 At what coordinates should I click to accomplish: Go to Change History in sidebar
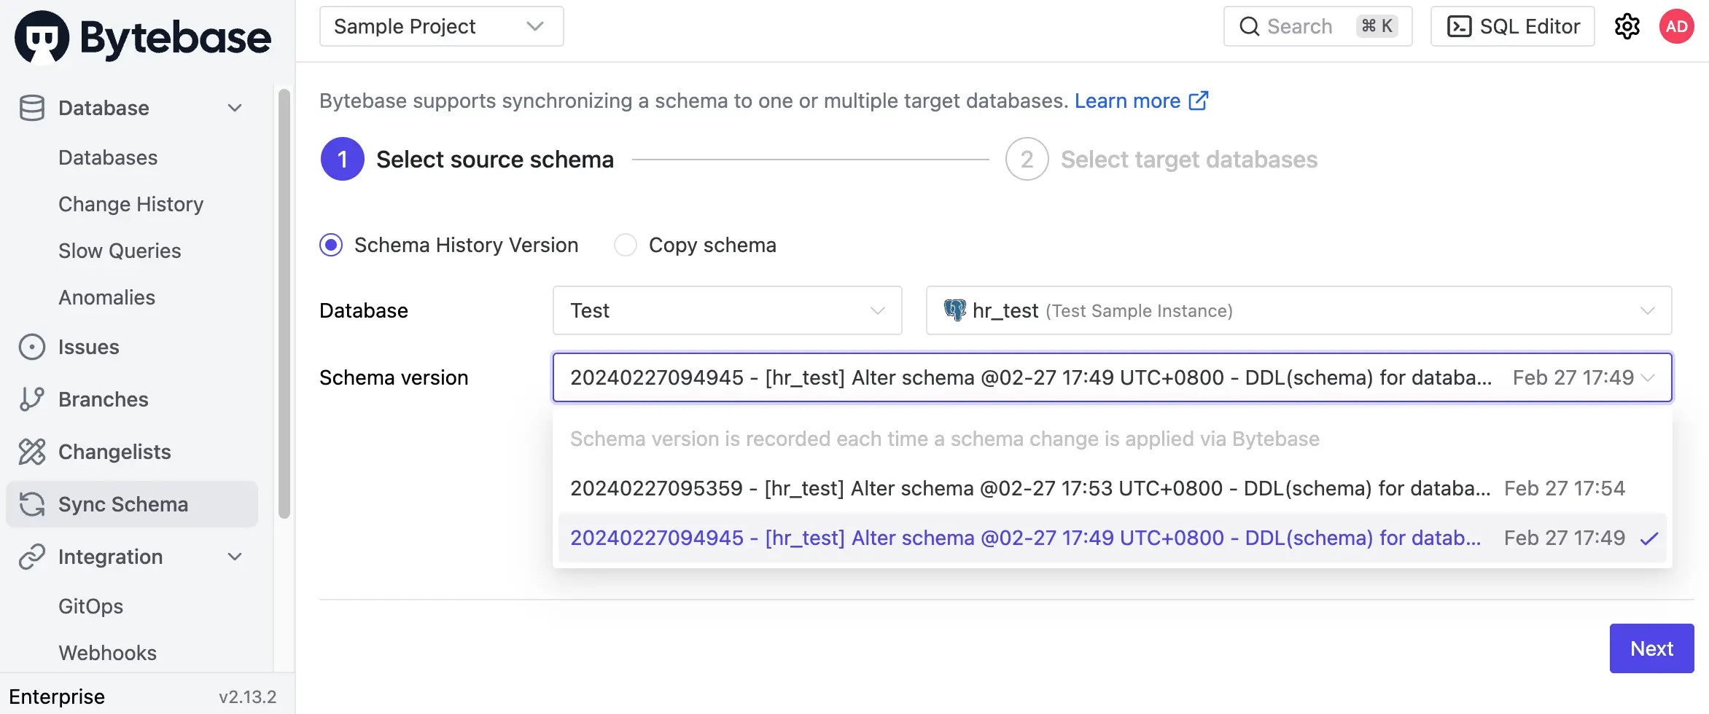click(131, 204)
